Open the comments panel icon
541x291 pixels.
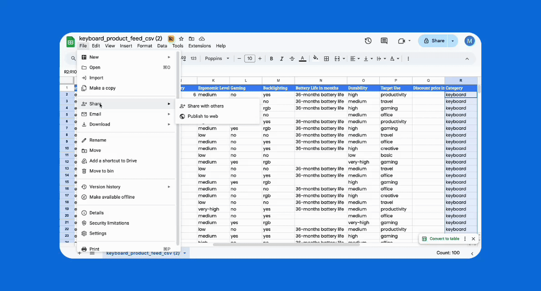[384, 41]
